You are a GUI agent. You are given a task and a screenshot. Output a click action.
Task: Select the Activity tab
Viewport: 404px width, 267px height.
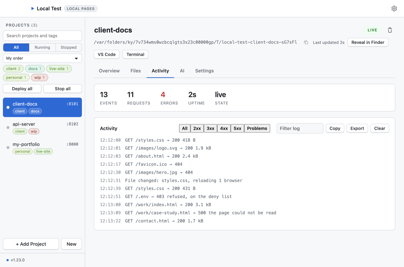pos(160,71)
